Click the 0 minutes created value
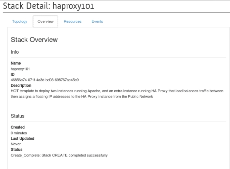Viewport: 230px width, 169px height. point(19,133)
